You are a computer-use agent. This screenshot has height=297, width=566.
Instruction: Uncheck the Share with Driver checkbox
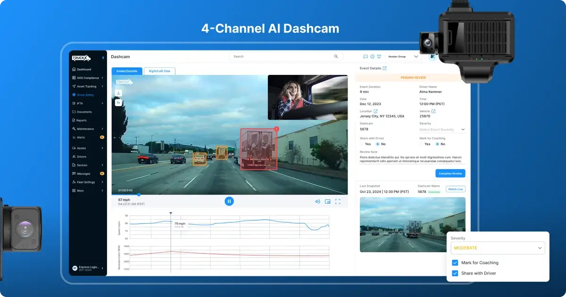pos(455,273)
